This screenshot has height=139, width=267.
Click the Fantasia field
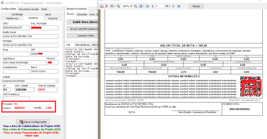tap(31, 45)
